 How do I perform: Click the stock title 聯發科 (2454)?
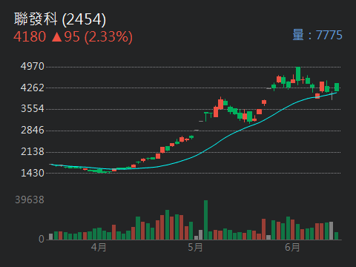tap(60, 19)
